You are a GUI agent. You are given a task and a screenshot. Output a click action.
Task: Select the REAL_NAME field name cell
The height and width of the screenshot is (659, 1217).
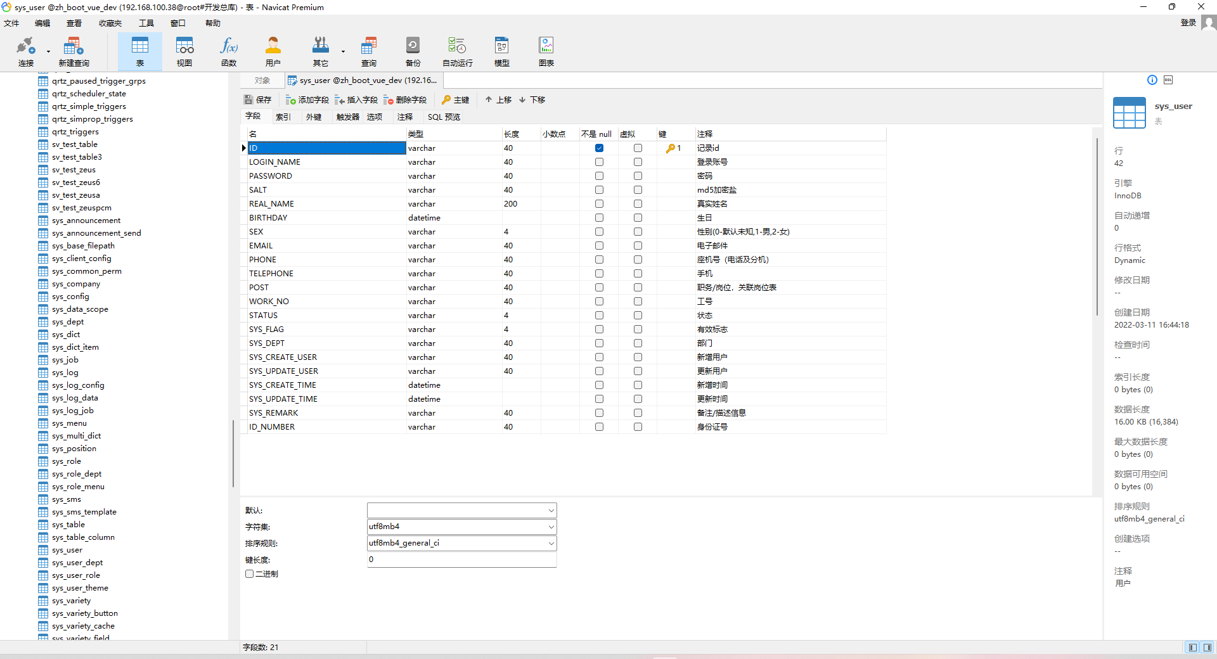coord(326,204)
